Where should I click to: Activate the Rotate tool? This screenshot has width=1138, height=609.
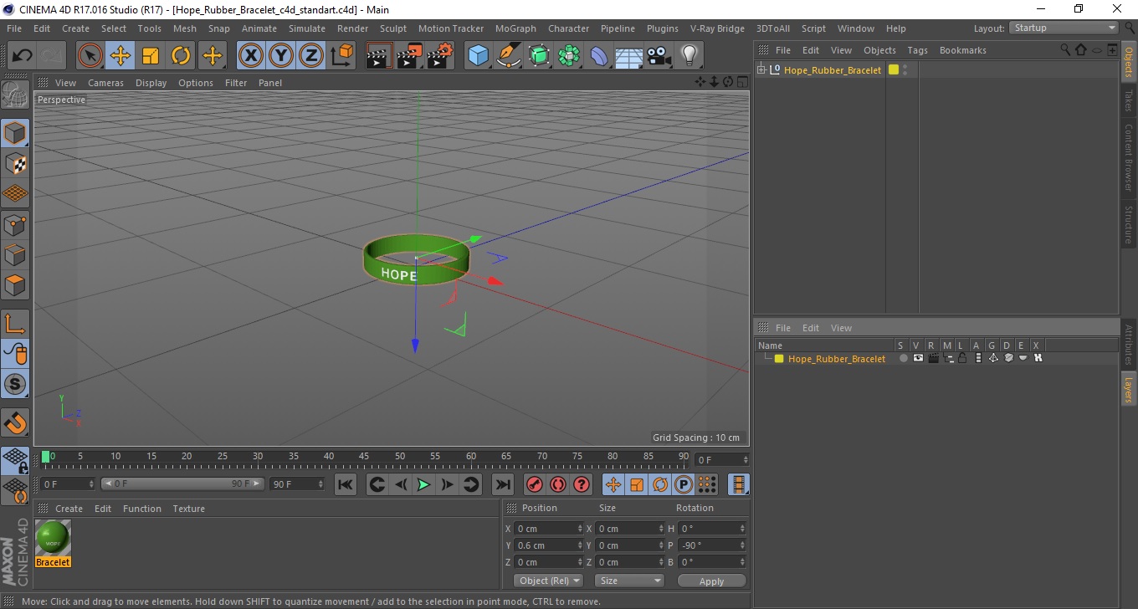click(181, 56)
